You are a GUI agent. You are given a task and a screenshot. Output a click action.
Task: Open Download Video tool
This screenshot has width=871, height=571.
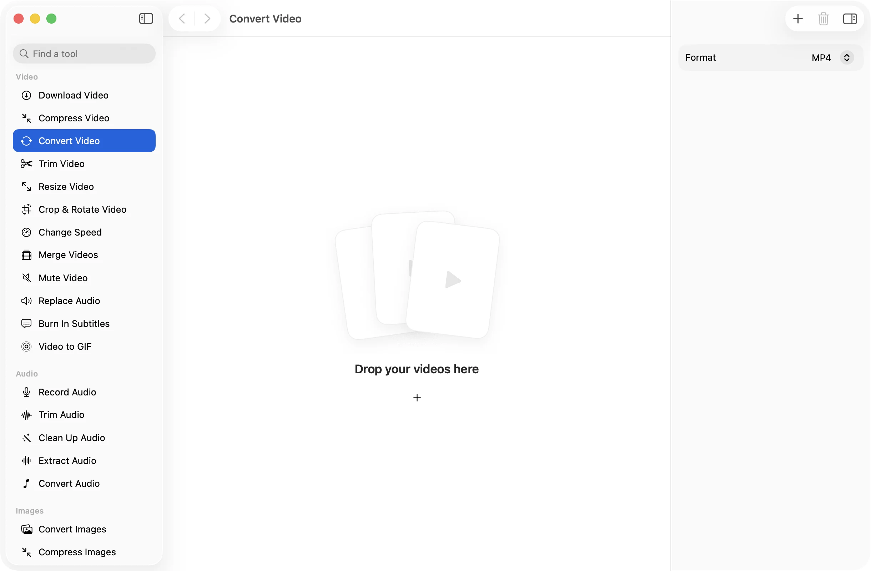[x=84, y=95]
